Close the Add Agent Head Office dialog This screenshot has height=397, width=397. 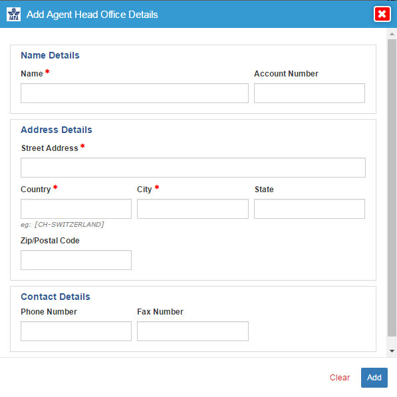(382, 14)
